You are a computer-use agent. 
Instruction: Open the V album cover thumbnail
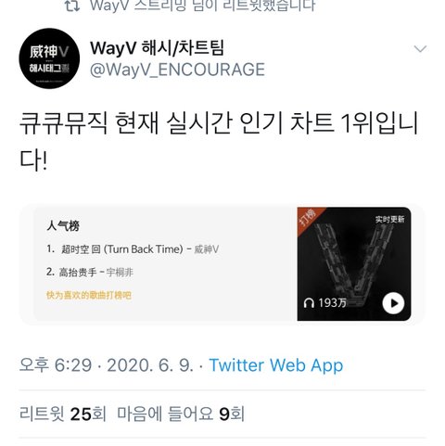click(x=354, y=263)
